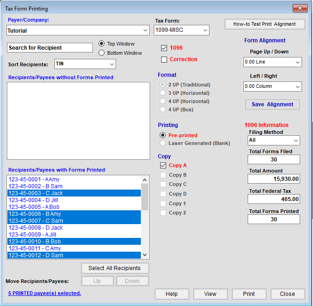Select 4 UP (Horizontal) format
This screenshot has height=306, width=313.
pyautogui.click(x=162, y=101)
